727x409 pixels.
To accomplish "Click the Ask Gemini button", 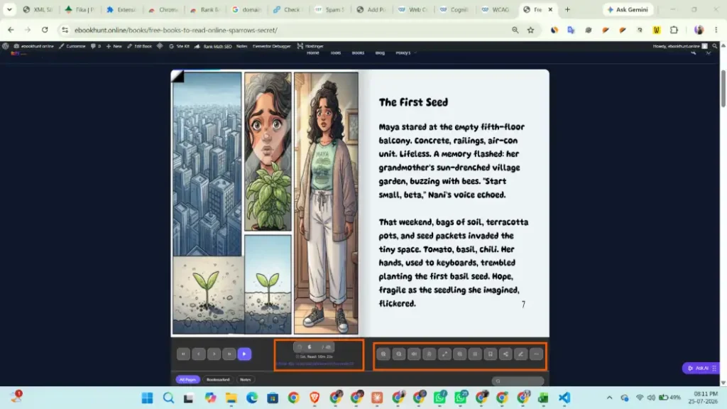I will [628, 9].
